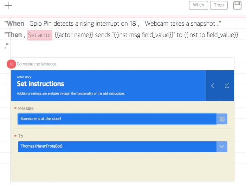This screenshot has height=185, width=246.
Task: Click the 'Webcam takes a snapshot' phrase
Action: pyautogui.click(x=180, y=24)
